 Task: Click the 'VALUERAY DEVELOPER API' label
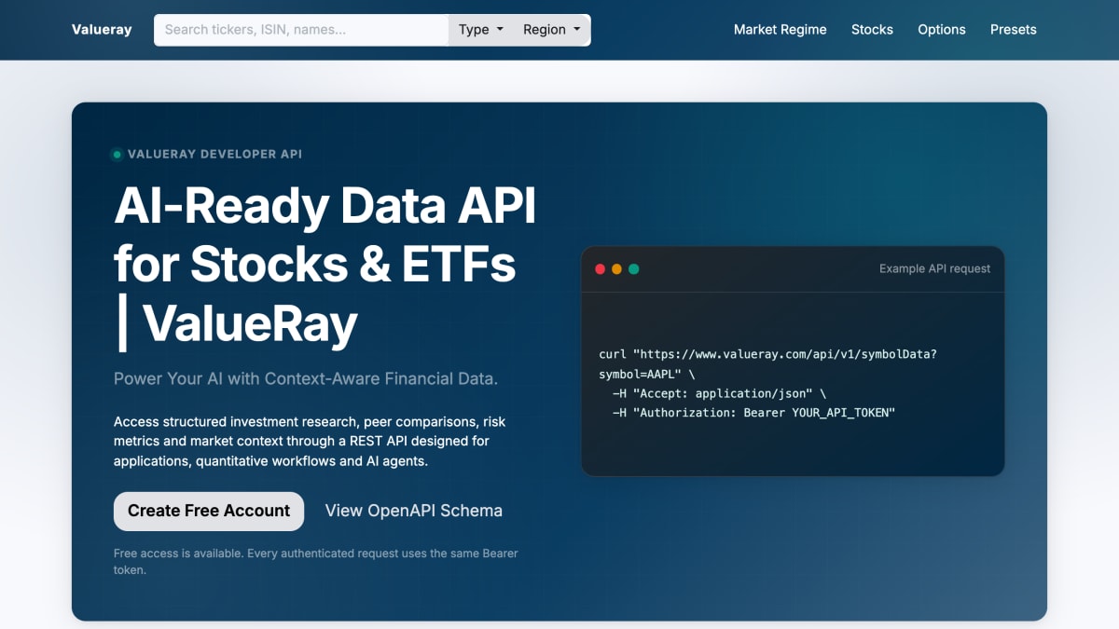pos(214,155)
